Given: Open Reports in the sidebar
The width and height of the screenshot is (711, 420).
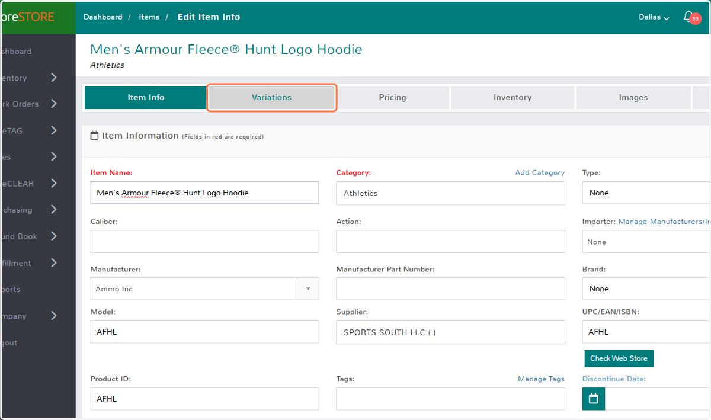Looking at the screenshot, I should pos(11,290).
